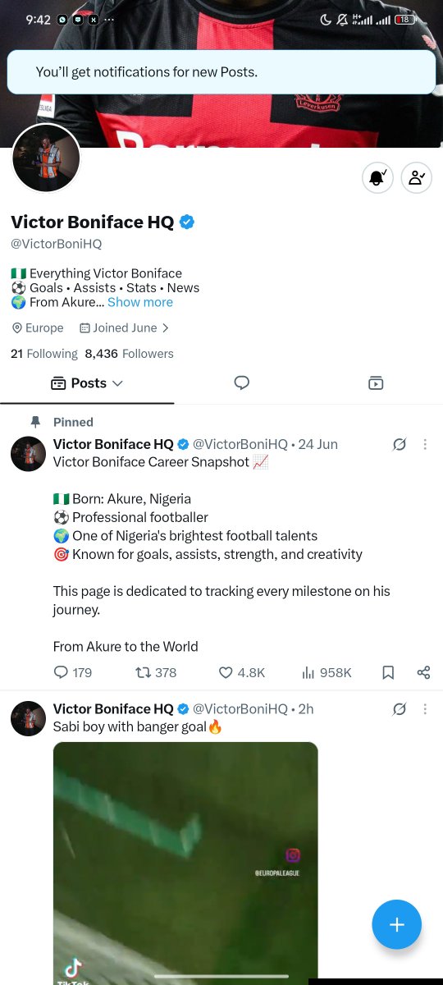
Task: Repost the pinned post with 378 reposts
Action: [156, 672]
